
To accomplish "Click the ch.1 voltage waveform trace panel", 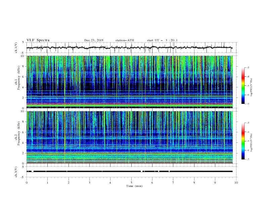I will point(132,48).
